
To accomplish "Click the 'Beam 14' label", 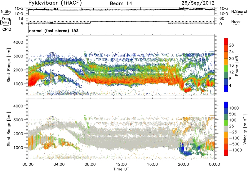I will point(121,3).
